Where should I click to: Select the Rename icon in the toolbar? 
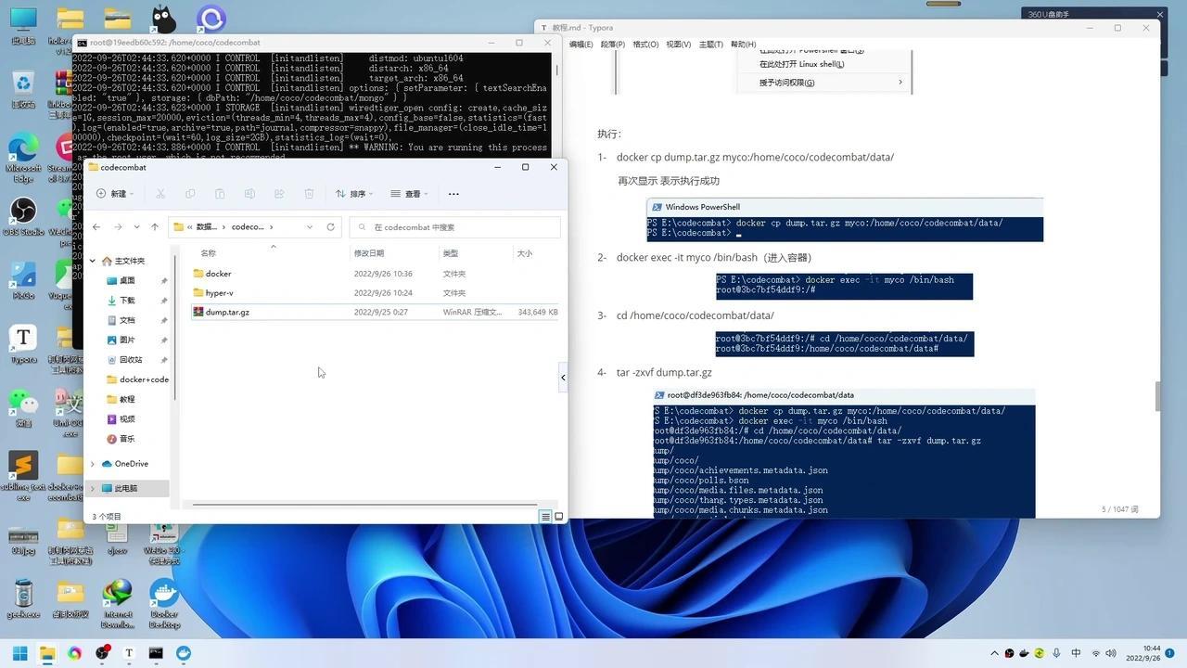pos(249,193)
